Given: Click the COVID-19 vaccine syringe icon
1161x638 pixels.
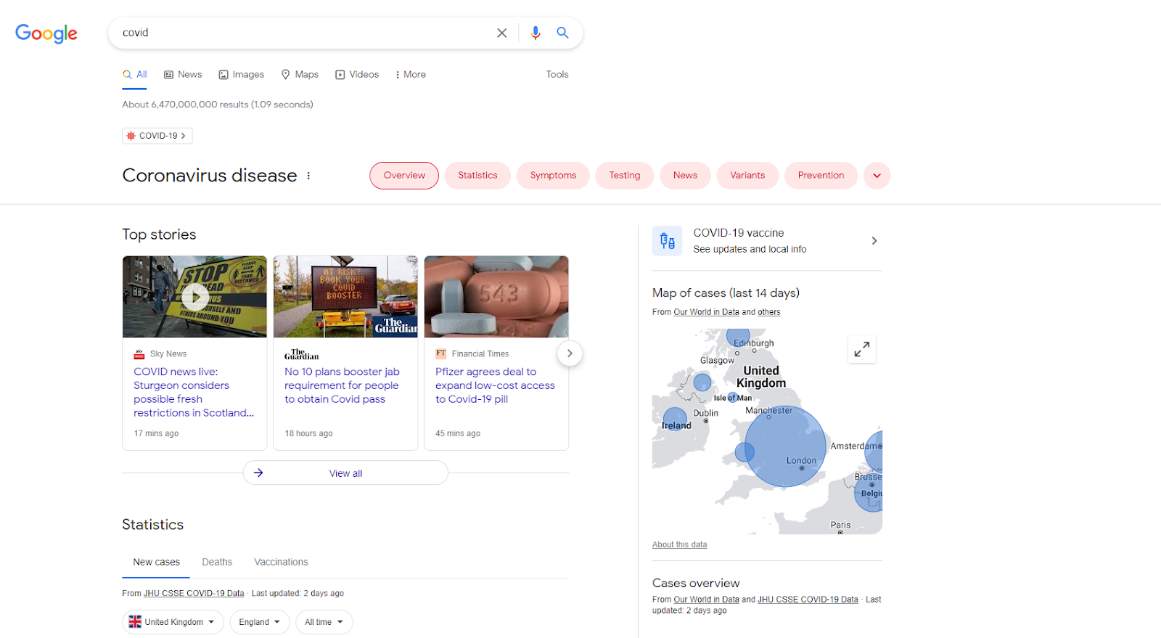Looking at the screenshot, I should pyautogui.click(x=667, y=241).
